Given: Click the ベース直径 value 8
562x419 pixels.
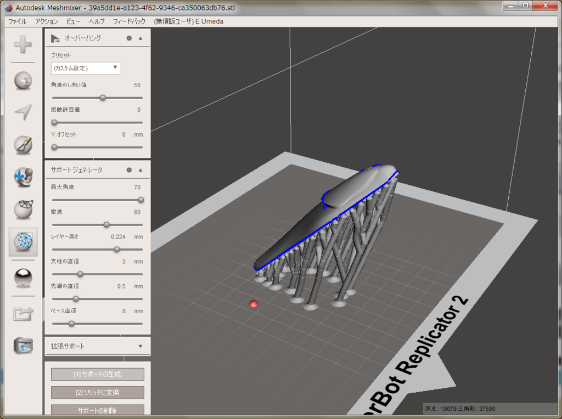Looking at the screenshot, I should coord(123,310).
